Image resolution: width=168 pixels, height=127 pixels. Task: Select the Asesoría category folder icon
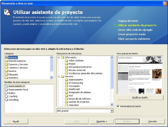tap(7, 57)
